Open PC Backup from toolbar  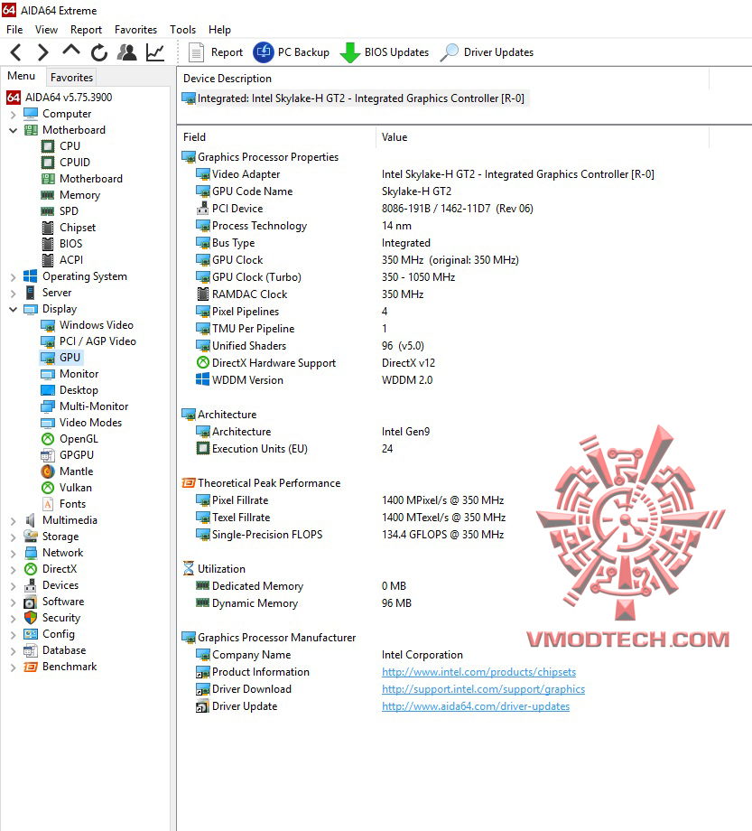click(292, 52)
